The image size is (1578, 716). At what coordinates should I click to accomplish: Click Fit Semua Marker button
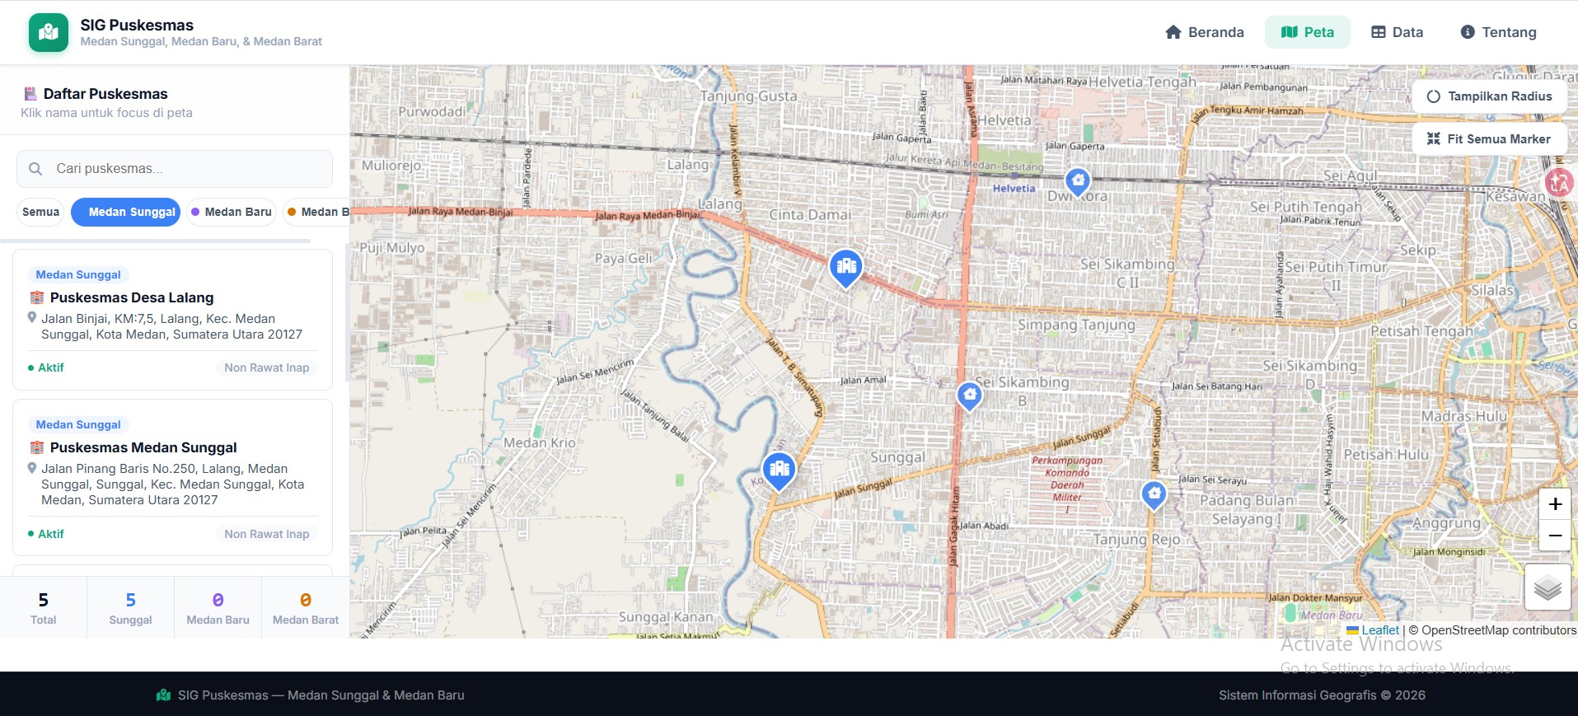click(1490, 139)
